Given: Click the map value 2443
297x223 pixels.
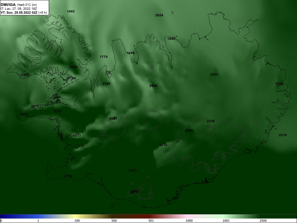Looking at the screenshot, I should tap(133, 170).
